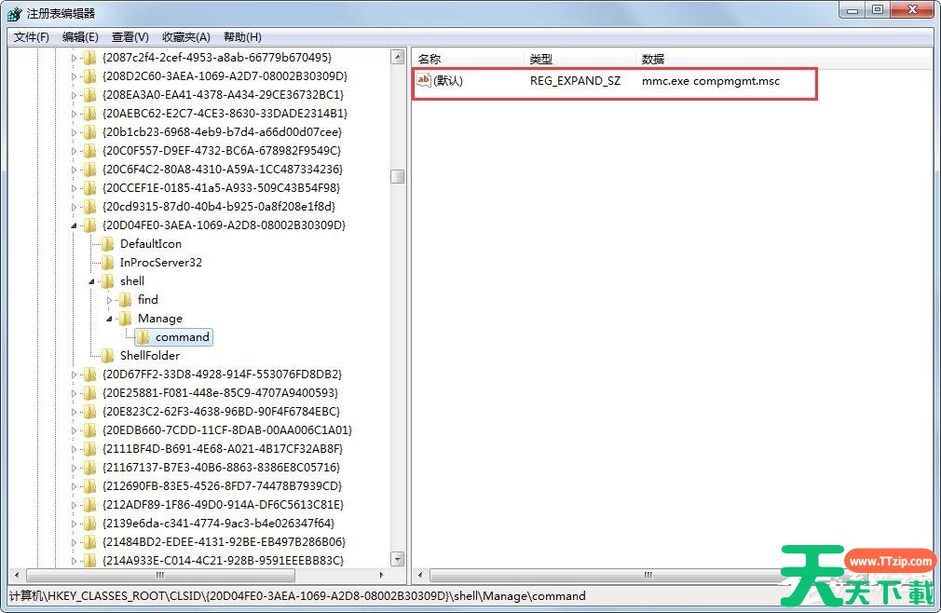Open the 收藏夹(A) menu
Screen dimensions: 941x613
tap(186, 37)
